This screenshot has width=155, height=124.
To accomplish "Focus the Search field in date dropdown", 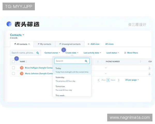I will [72, 61].
